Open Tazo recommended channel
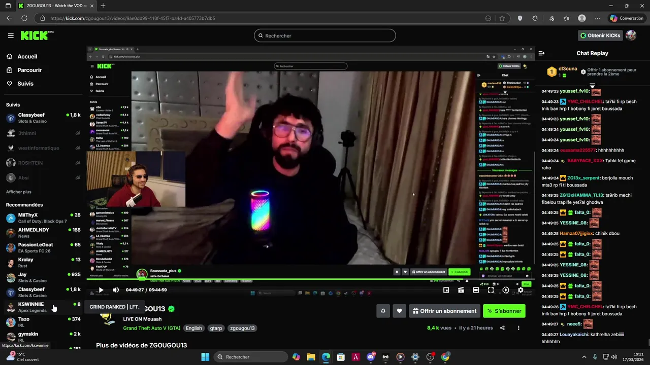 tap(43, 322)
